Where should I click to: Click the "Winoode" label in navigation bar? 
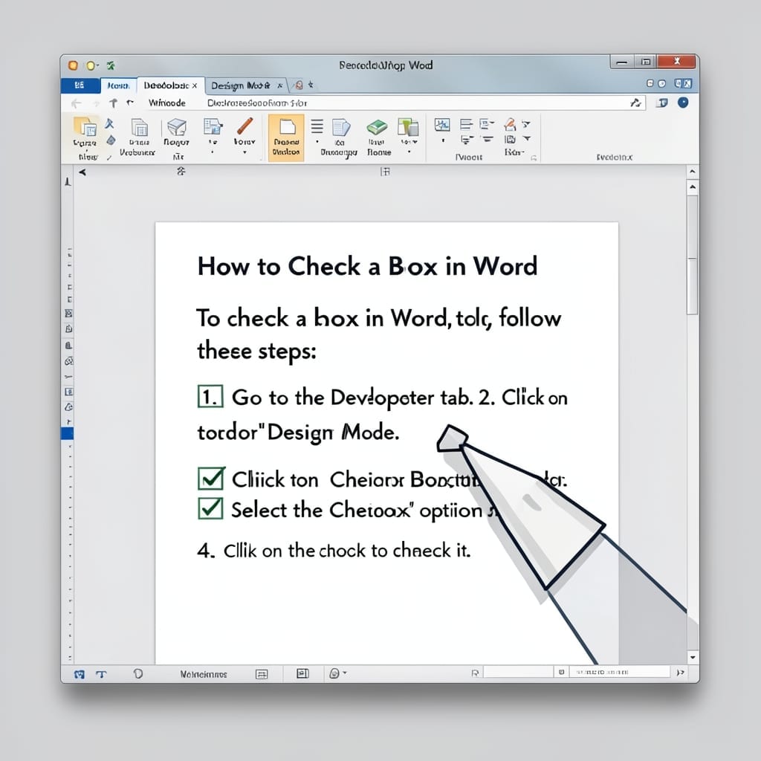pyautogui.click(x=167, y=103)
